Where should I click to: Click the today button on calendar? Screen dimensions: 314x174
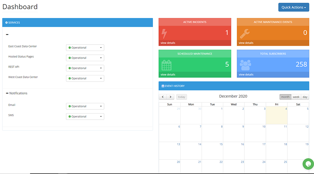(x=182, y=97)
